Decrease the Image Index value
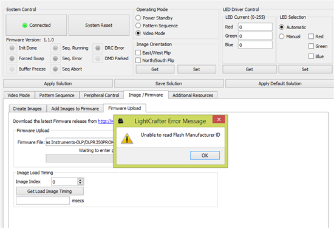 click(80, 183)
